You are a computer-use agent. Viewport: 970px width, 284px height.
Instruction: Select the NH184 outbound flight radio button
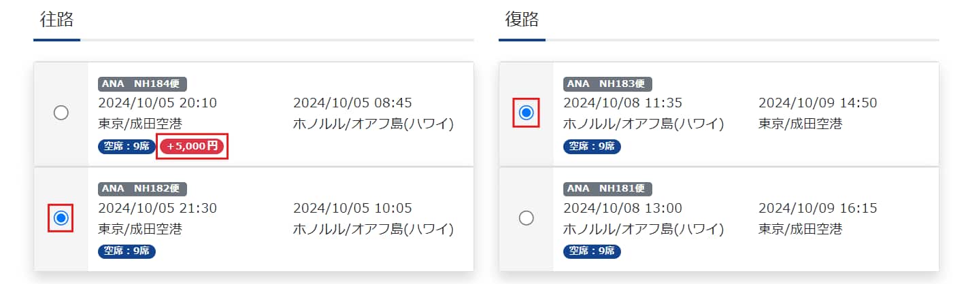[x=61, y=113]
